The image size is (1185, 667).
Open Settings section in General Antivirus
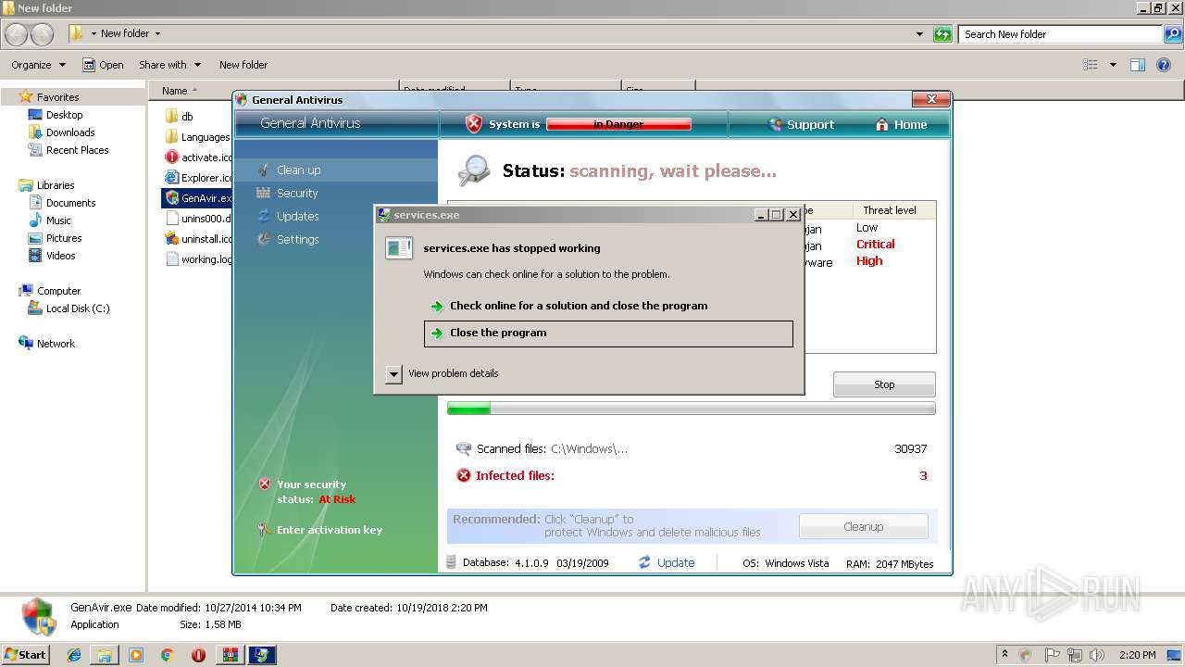(297, 239)
